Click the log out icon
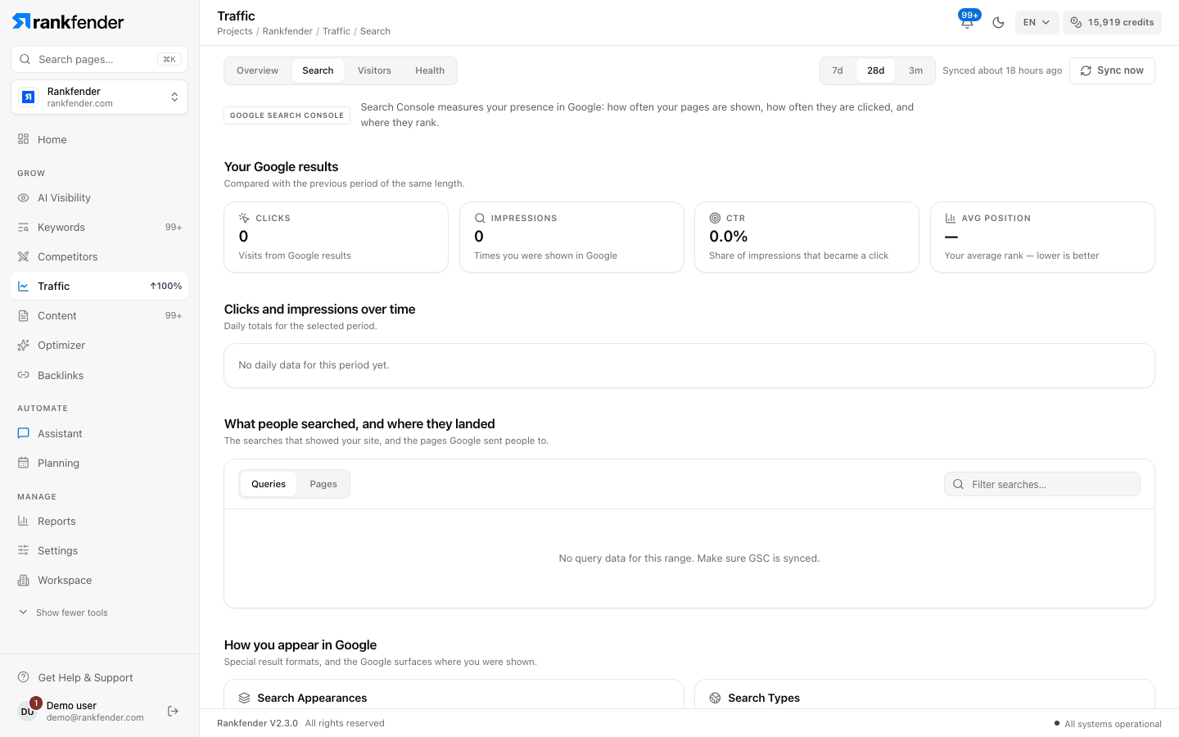The height and width of the screenshot is (737, 1179). pos(173,711)
